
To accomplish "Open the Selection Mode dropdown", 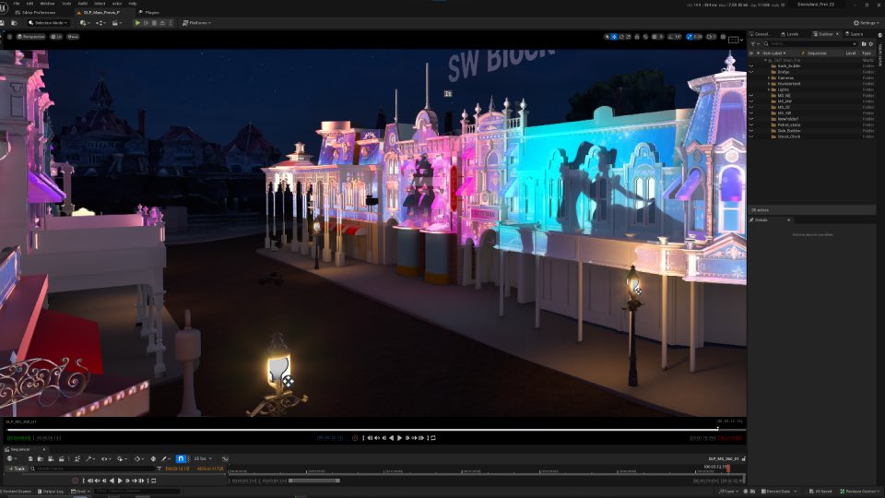I will pos(48,23).
